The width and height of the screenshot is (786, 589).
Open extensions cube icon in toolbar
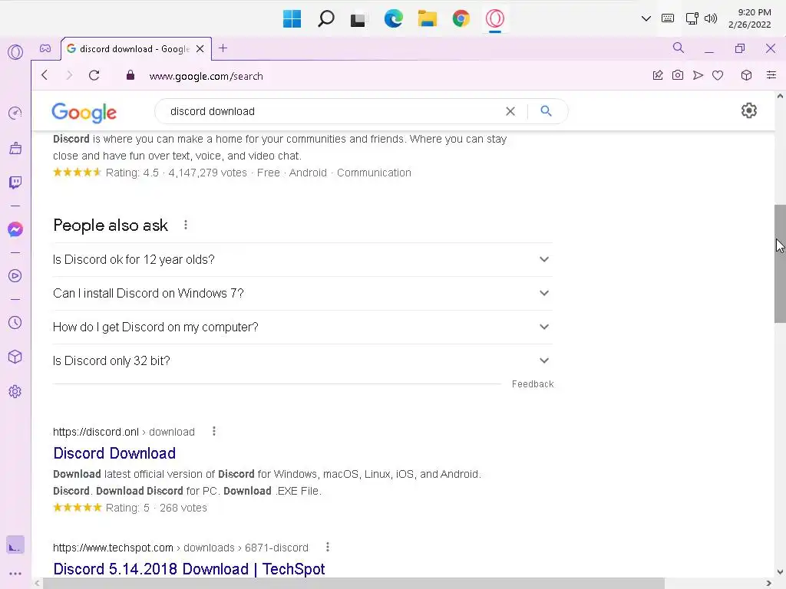(746, 76)
